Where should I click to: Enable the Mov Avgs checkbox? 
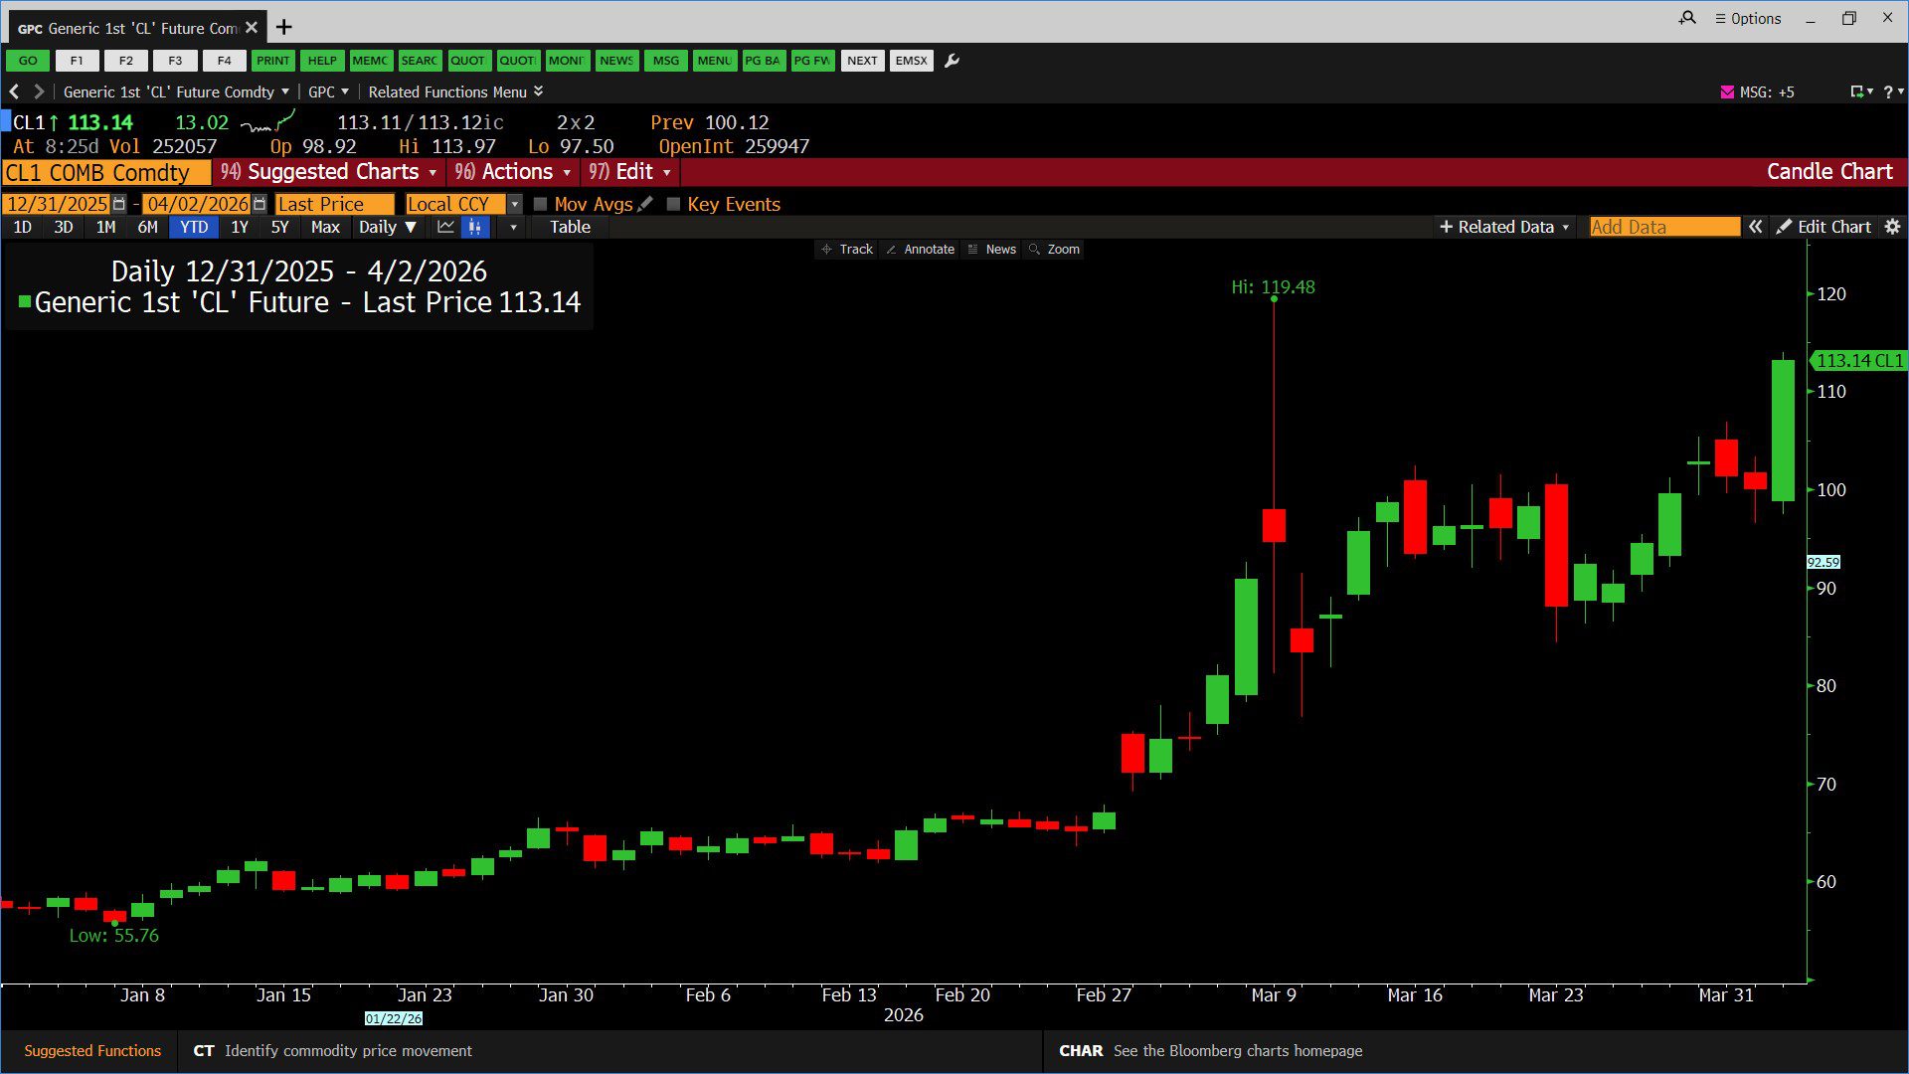(541, 204)
